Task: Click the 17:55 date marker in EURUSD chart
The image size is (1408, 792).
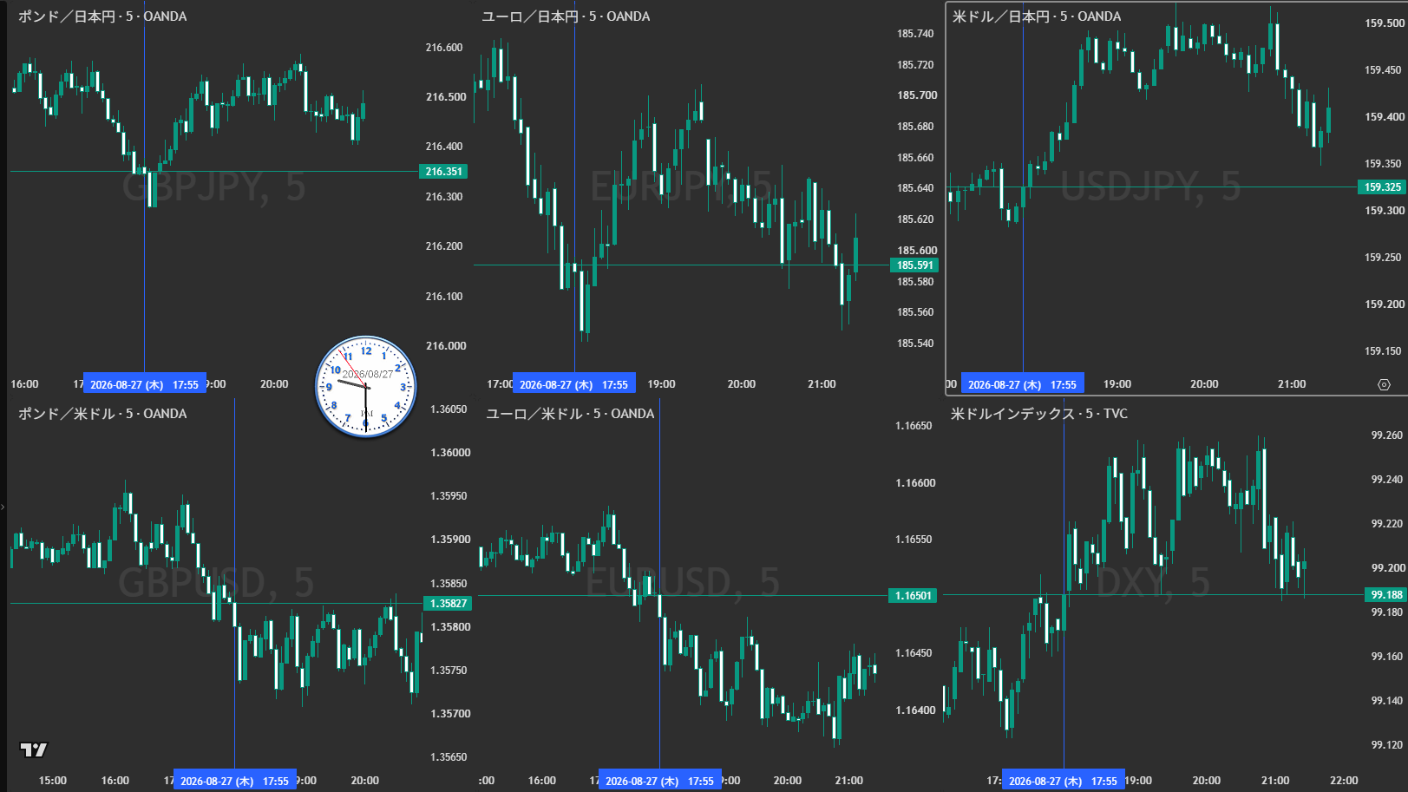Action: click(660, 781)
